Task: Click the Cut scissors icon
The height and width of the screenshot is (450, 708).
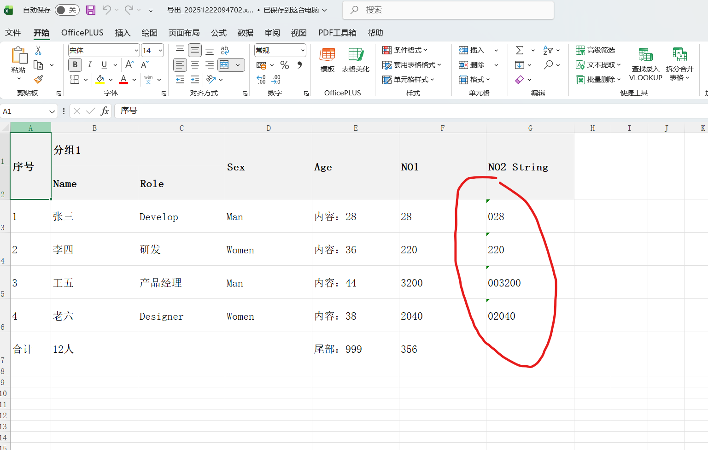Action: [x=38, y=50]
